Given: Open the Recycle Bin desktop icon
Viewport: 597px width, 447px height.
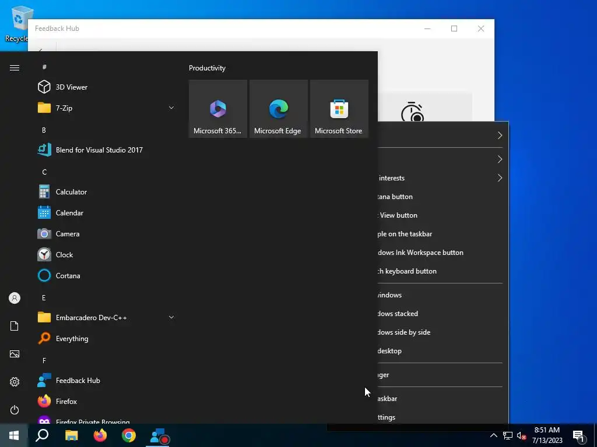Looking at the screenshot, I should 16,23.
